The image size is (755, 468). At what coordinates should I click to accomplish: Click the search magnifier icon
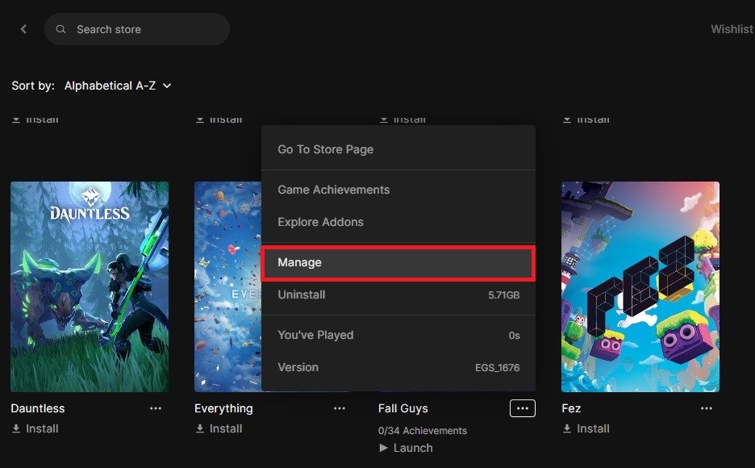pos(61,29)
